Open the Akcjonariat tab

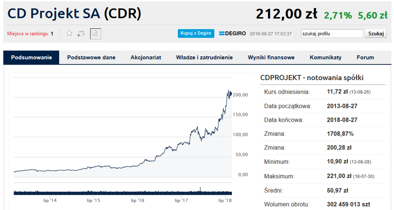pos(146,57)
